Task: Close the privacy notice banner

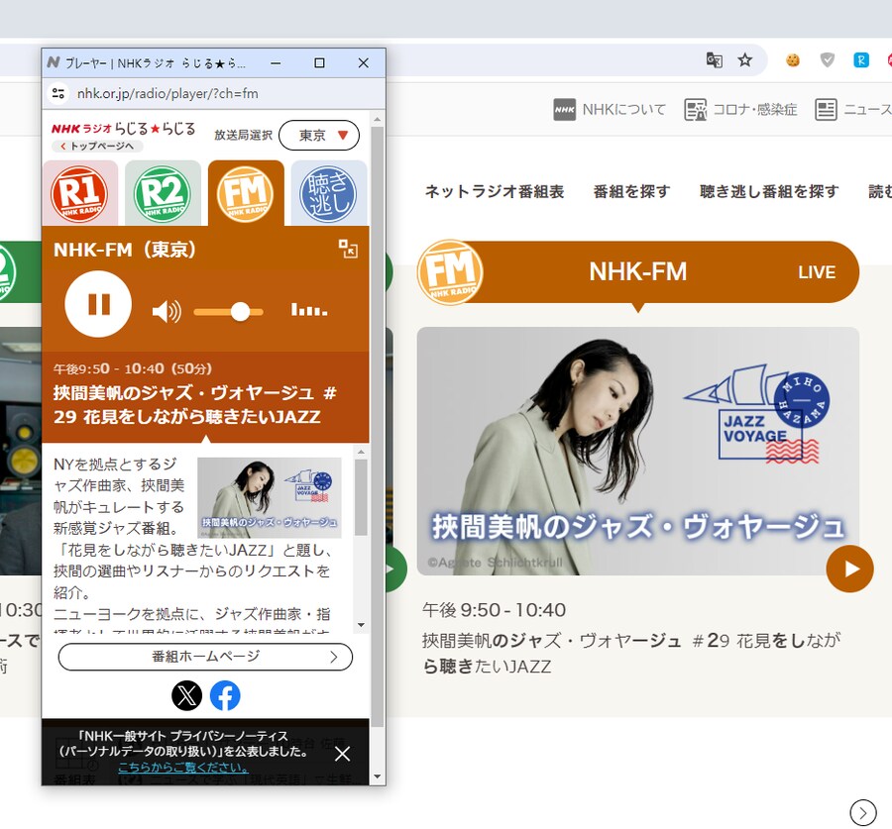Action: (343, 754)
